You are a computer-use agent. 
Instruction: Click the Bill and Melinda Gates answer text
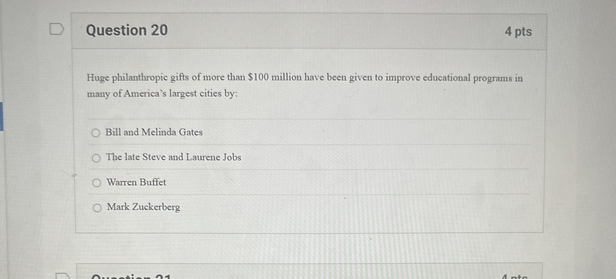154,133
